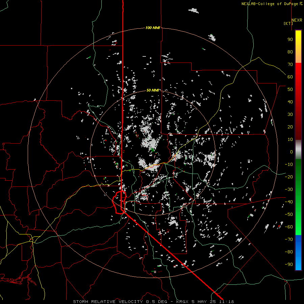
Task: Select the 10 value on velocity scale
Action: coord(290,140)
